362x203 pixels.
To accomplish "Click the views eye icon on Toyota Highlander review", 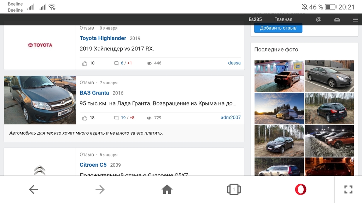I will coord(149,63).
